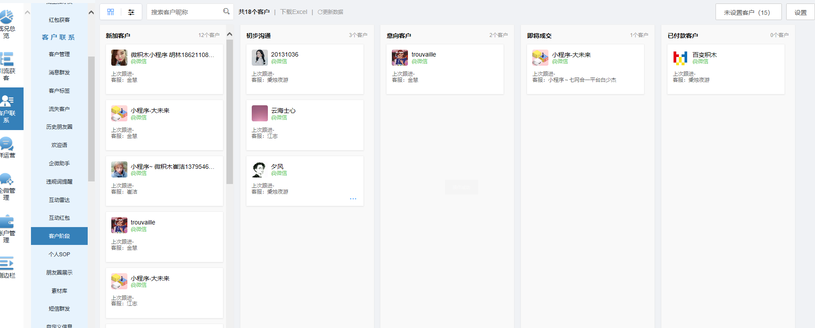The image size is (815, 328).
Task: Click avatar of 小程序~ 微积木崔洁 customer
Action: (119, 170)
